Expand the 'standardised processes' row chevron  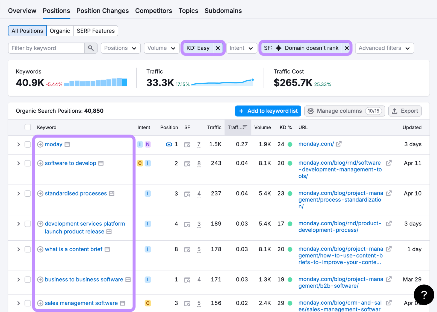click(18, 194)
